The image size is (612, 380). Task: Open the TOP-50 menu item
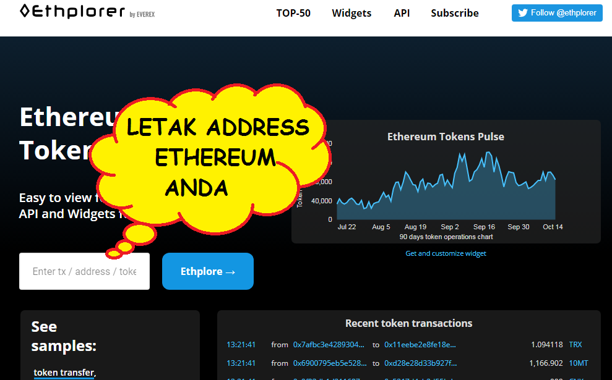point(293,13)
